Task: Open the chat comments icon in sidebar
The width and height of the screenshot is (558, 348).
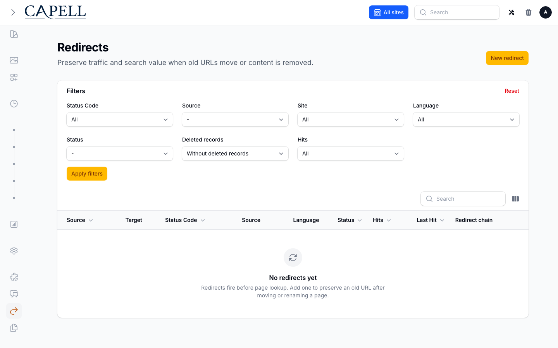Action: coord(14,294)
